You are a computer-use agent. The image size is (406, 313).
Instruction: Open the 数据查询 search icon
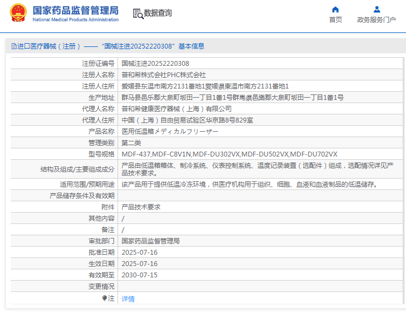138,13
